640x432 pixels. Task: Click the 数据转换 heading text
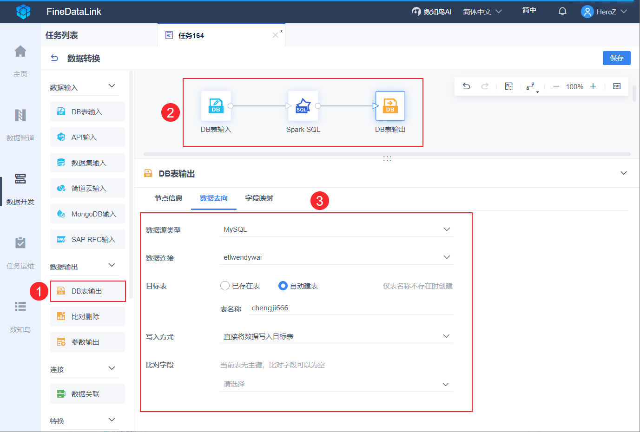pos(84,58)
